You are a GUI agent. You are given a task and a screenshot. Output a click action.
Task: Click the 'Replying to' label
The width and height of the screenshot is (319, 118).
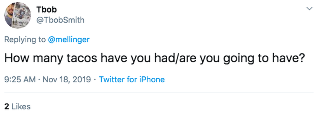(25, 40)
